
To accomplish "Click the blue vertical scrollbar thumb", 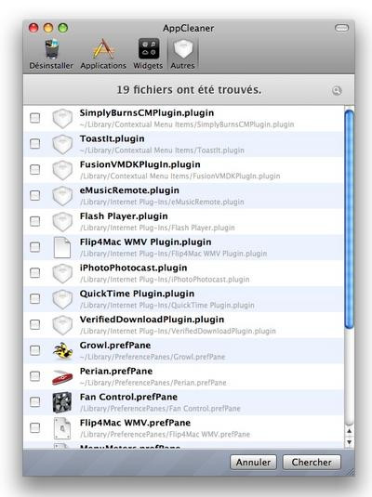I will tap(349, 219).
